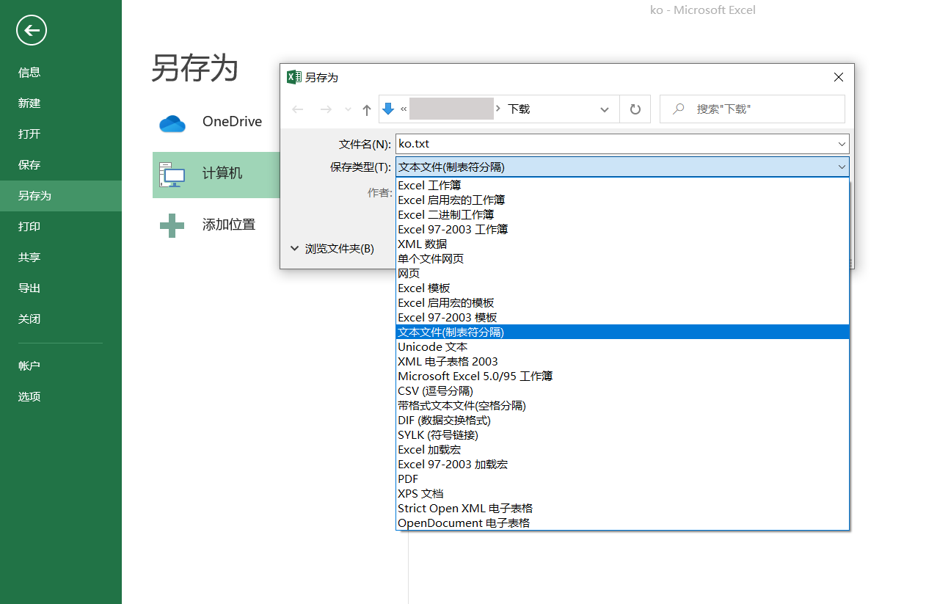Open the 打开 menu item
Image resolution: width=926 pixels, height=604 pixels.
[x=61, y=134]
